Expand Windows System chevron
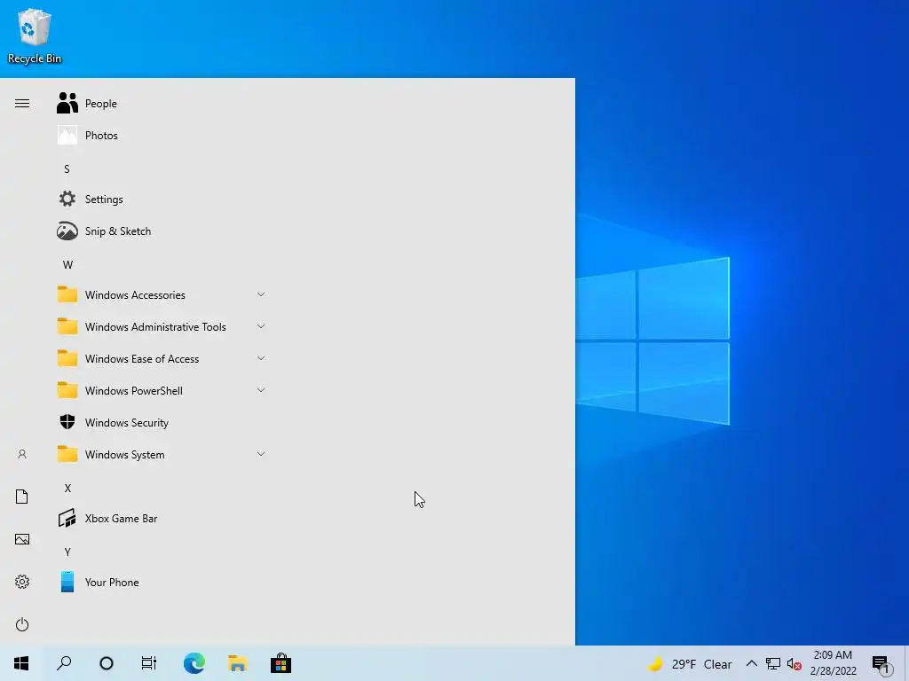The image size is (909, 681). point(261,453)
